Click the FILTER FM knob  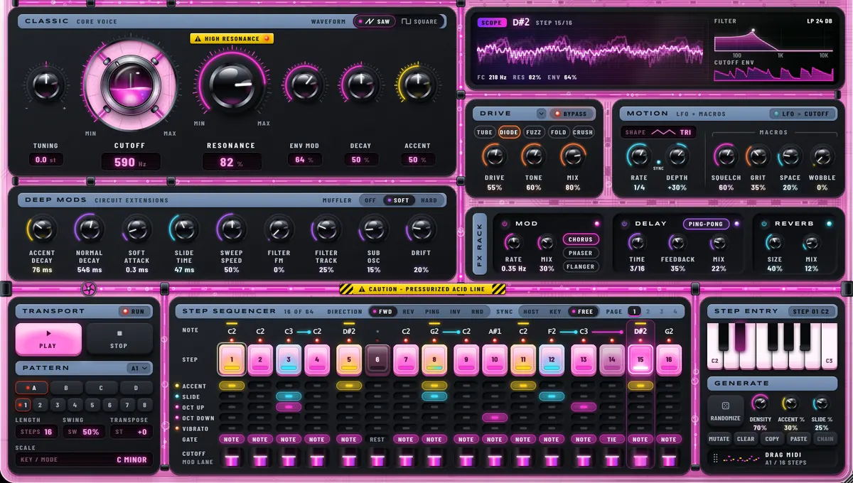[x=279, y=229]
